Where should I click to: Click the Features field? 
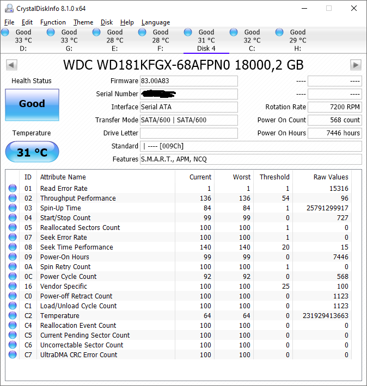(251, 159)
